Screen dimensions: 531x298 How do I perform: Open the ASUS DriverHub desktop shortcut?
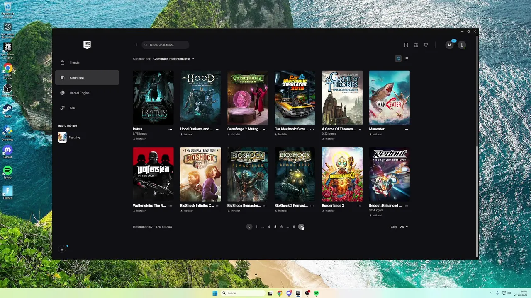point(7,133)
